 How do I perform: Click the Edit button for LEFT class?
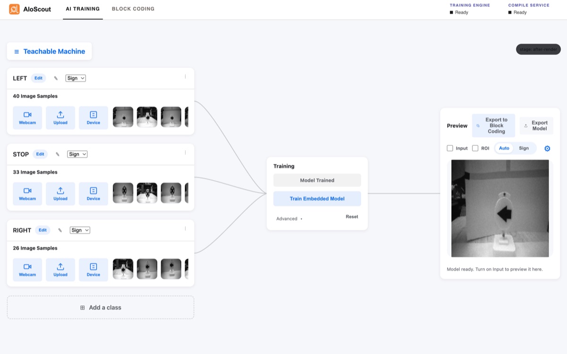tap(38, 78)
